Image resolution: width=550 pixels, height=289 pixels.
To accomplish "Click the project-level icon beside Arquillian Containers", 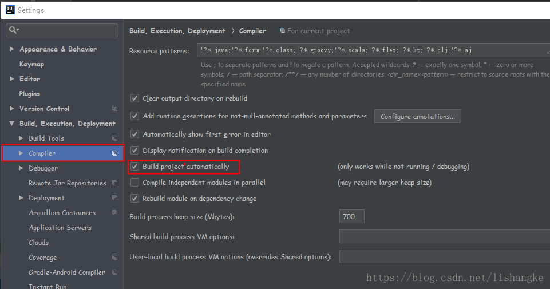I will 114,212.
